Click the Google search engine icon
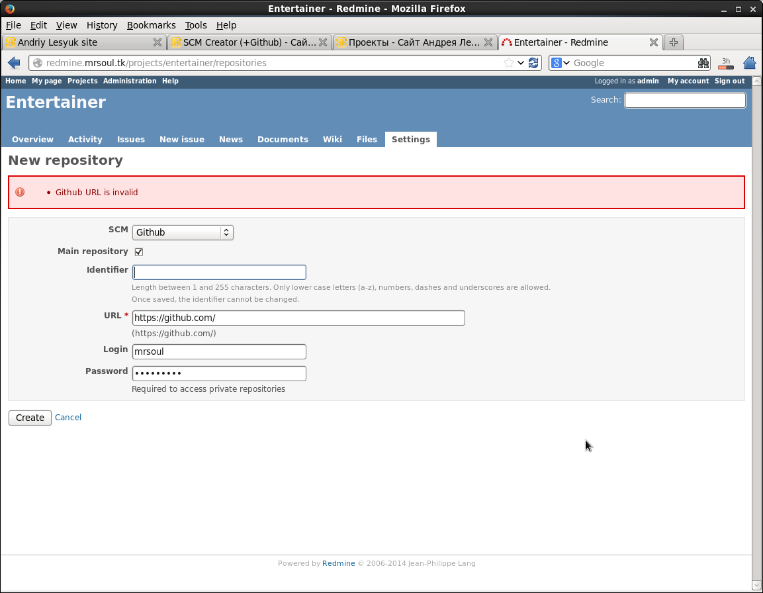Image resolution: width=763 pixels, height=593 pixels. (x=556, y=63)
